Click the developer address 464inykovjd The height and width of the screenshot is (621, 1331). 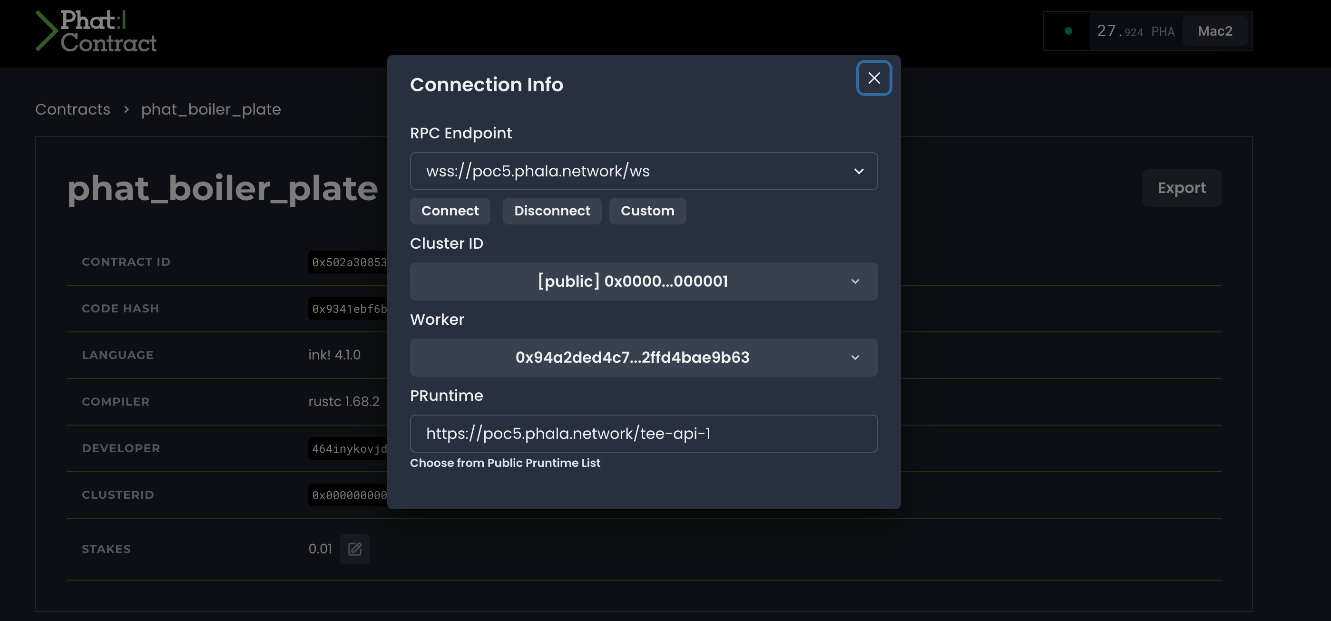click(x=348, y=448)
